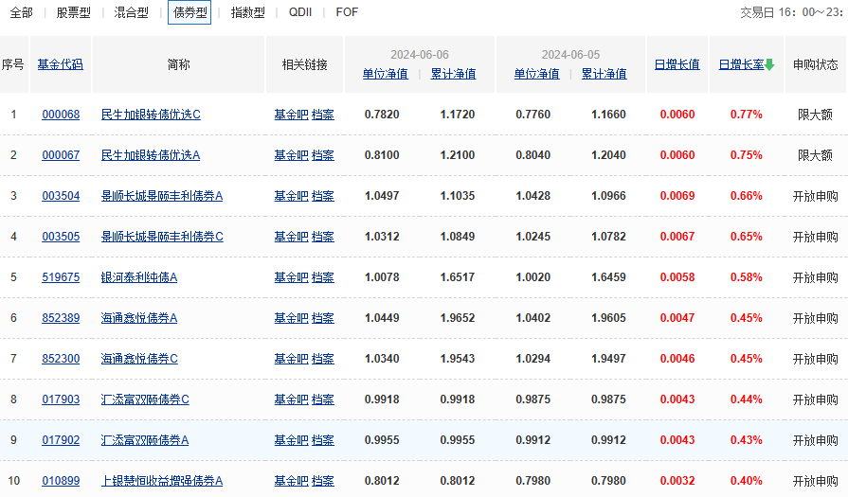848x497 pixels.
Task: Open the FOF tab
Action: (347, 12)
